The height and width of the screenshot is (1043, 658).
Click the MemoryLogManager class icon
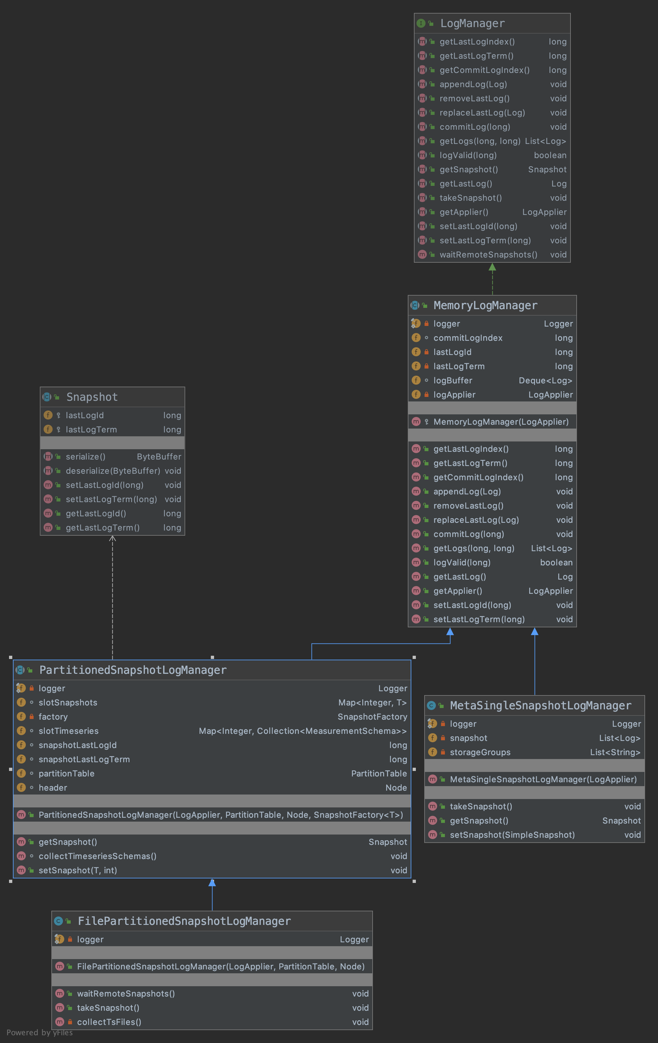(x=415, y=305)
